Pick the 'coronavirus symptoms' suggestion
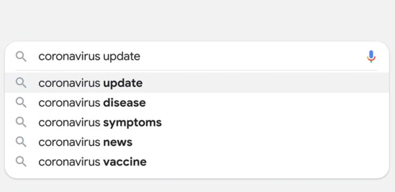Image resolution: width=395 pixels, height=192 pixels. coord(197,122)
